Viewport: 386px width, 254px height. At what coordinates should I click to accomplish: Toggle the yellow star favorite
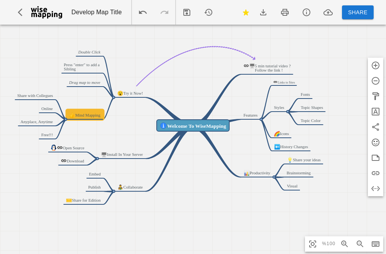245,12
